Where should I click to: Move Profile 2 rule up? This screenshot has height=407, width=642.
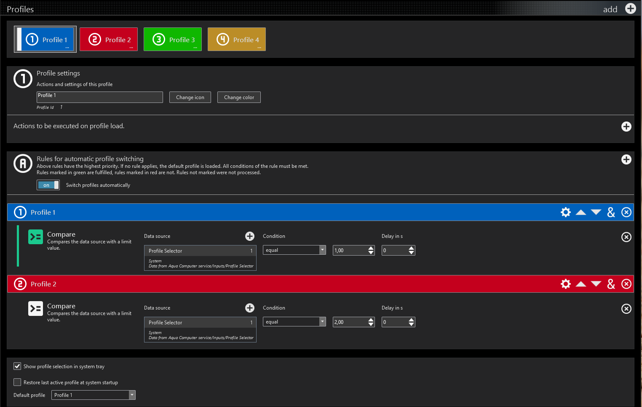coord(580,284)
